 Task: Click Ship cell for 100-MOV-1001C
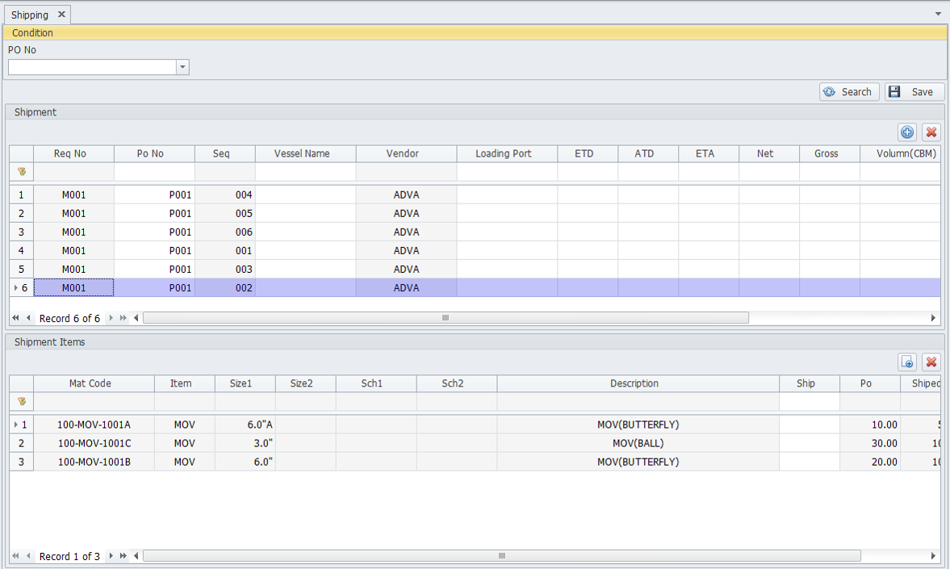809,443
